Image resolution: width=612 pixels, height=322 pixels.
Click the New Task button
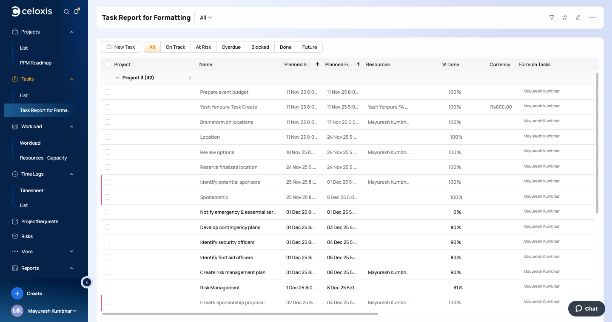coord(121,47)
